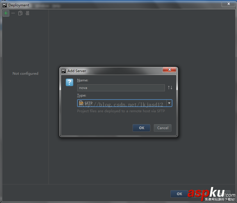Confirm Add Server with OK
The image size is (237, 203).
click(x=141, y=128)
